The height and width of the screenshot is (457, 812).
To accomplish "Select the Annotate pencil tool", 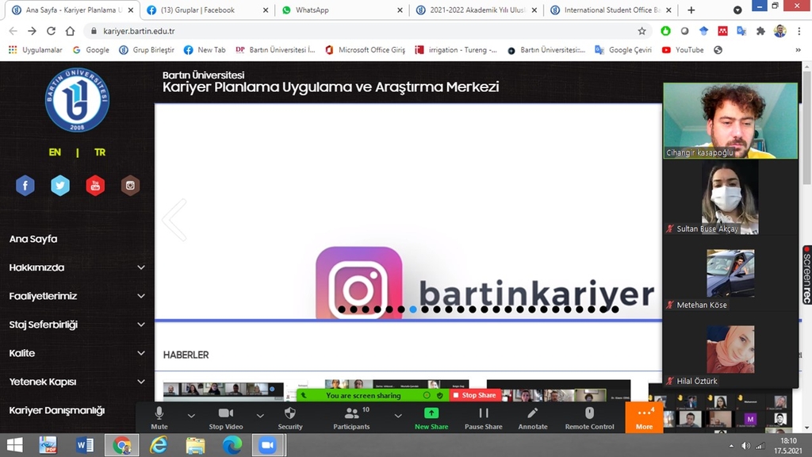I will click(x=533, y=414).
